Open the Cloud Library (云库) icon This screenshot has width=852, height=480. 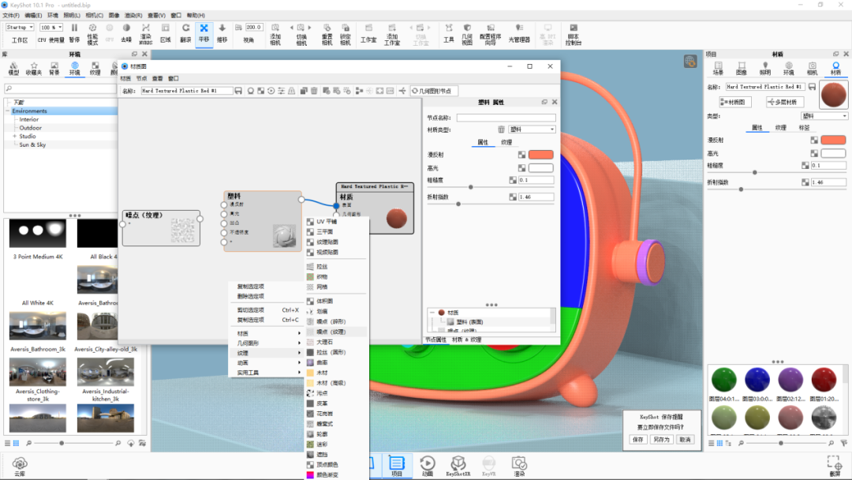click(20, 467)
